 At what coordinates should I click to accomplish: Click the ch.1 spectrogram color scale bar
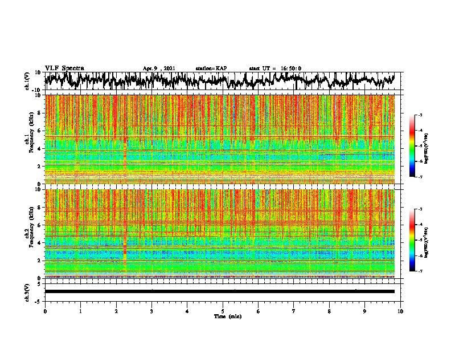click(412, 146)
